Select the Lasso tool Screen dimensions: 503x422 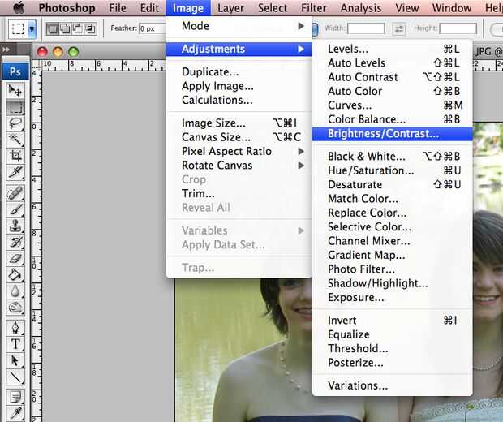(15, 123)
